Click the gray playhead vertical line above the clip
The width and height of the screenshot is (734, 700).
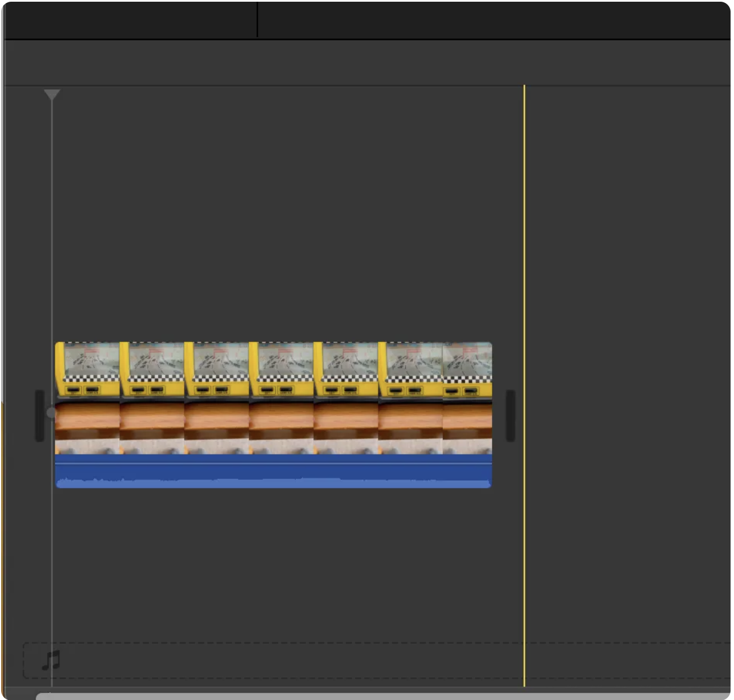52,228
